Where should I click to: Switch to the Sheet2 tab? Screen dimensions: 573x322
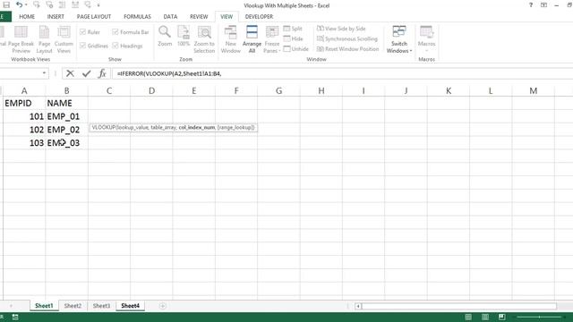[x=73, y=306]
